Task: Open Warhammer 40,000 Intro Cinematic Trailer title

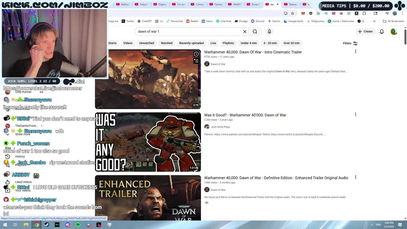Action: 253,52
